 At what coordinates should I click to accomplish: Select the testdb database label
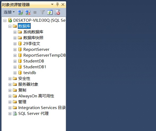pyautogui.click(x=30, y=73)
